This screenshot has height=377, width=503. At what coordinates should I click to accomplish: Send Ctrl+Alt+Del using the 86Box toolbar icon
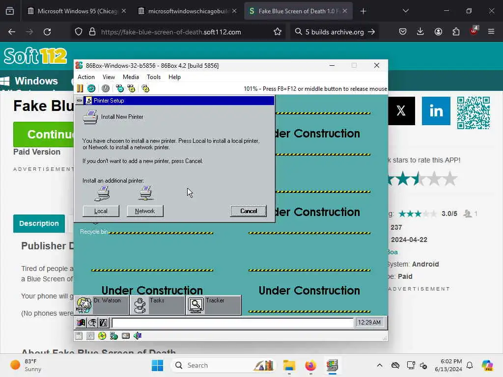120,88
